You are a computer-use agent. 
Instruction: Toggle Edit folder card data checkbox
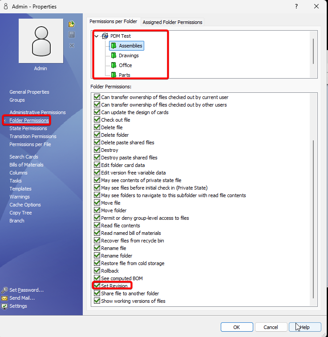point(97,165)
